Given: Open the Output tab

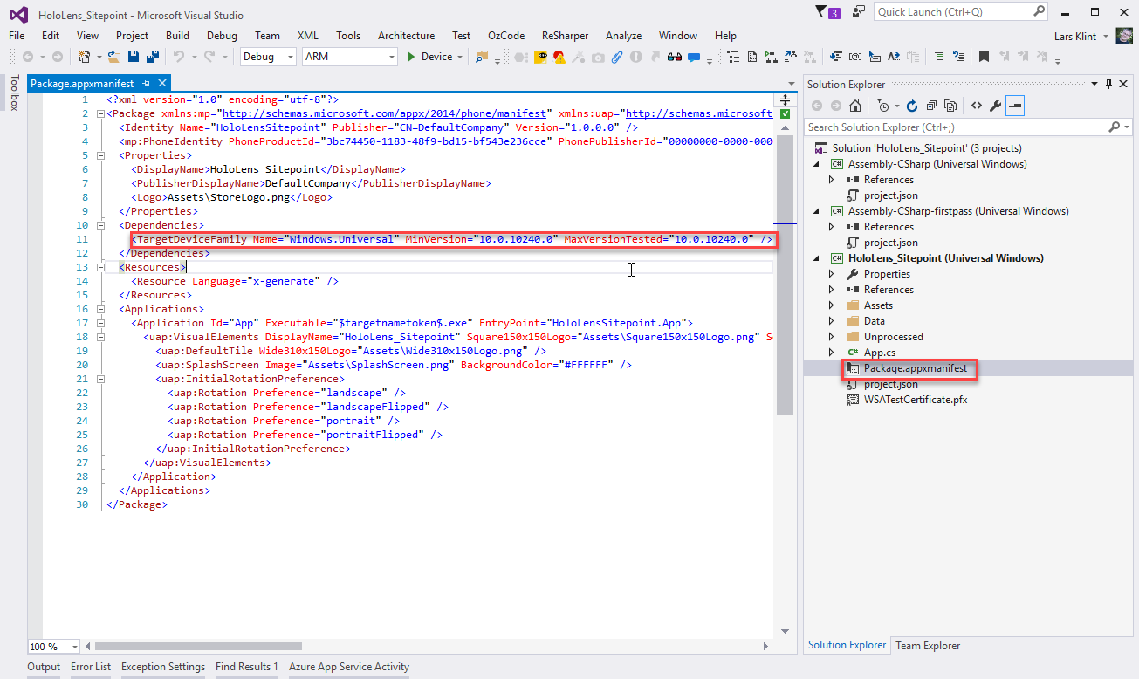Looking at the screenshot, I should (44, 667).
